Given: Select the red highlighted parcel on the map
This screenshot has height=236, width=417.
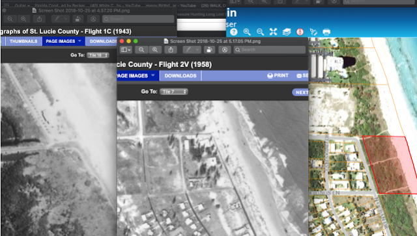Looking at the screenshot, I should point(390,164).
